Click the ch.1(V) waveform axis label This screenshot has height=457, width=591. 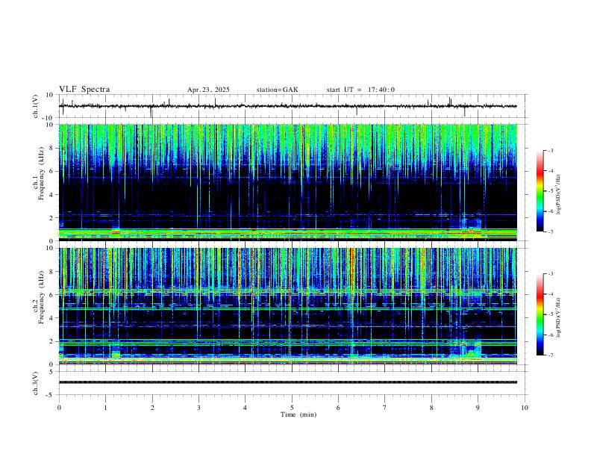pyautogui.click(x=36, y=106)
